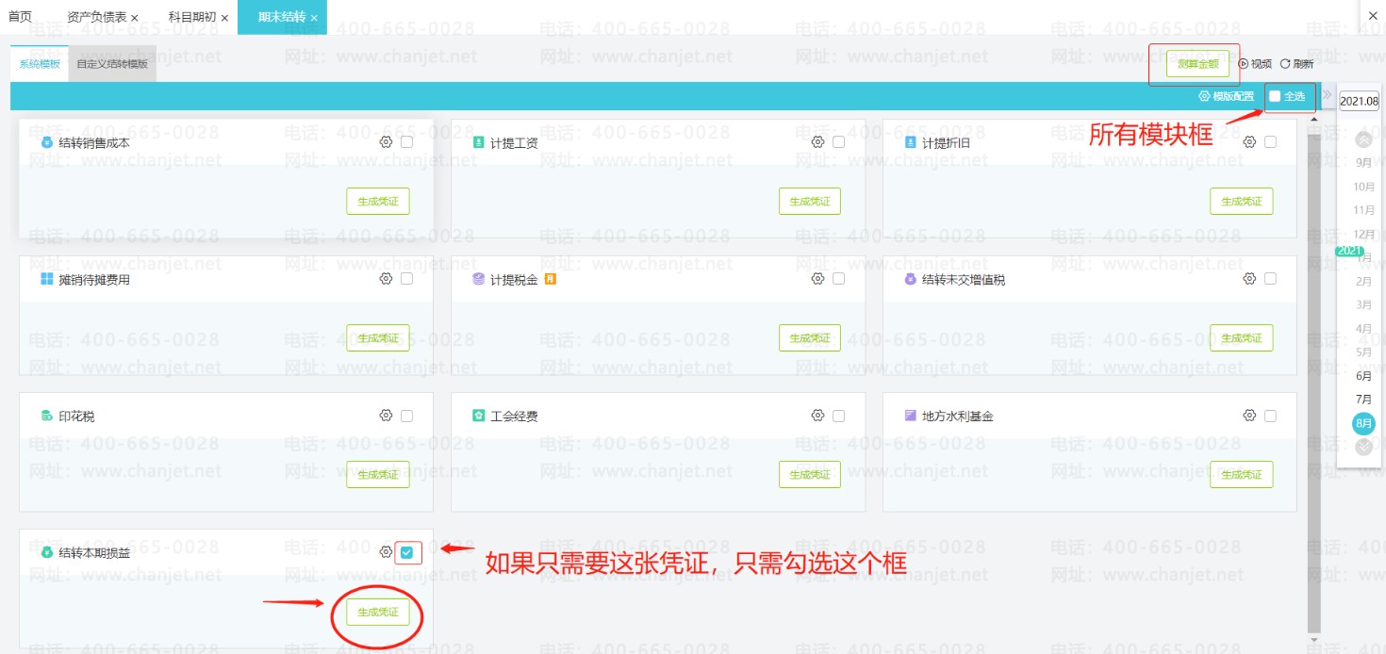Open settings gear for 计提工资 card

[817, 142]
